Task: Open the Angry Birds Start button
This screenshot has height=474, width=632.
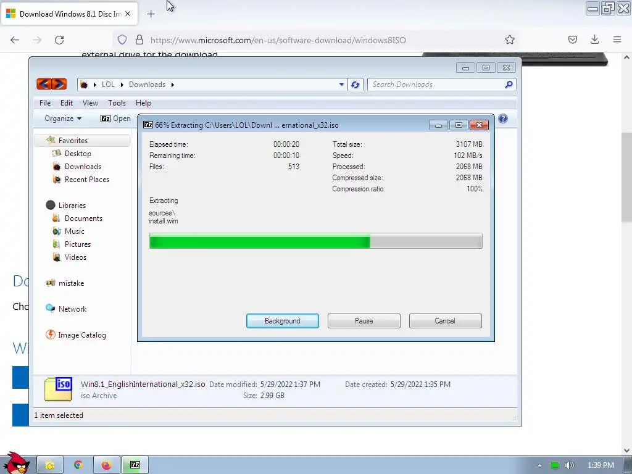Action: (15, 463)
